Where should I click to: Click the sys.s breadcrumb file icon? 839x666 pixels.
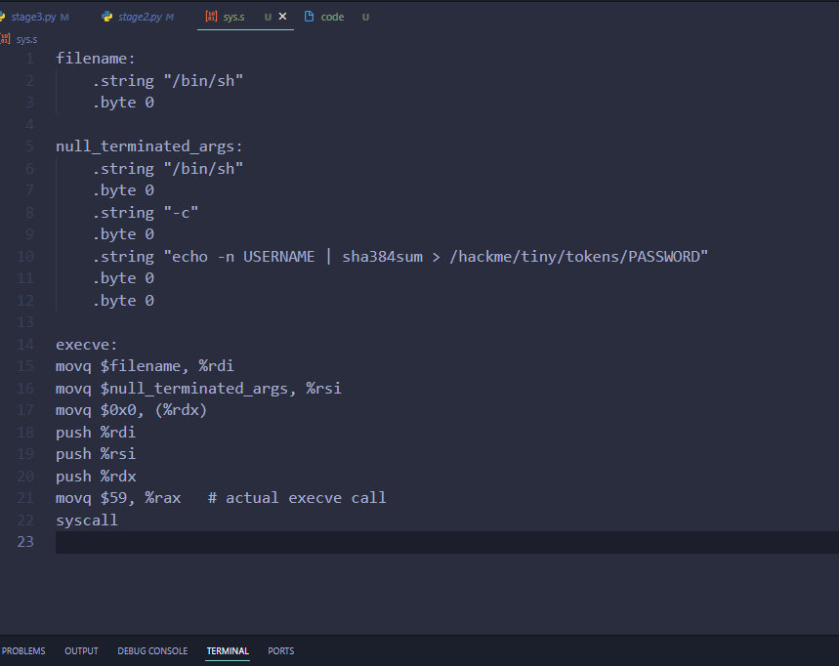(6, 39)
